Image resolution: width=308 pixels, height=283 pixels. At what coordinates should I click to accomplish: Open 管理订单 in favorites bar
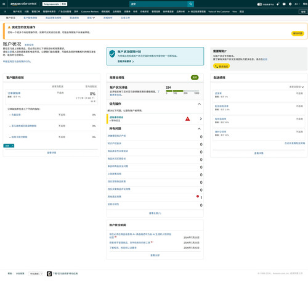[36, 12]
